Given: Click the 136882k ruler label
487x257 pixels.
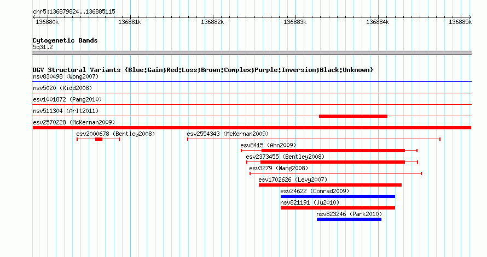Looking at the screenshot, I should point(212,22).
